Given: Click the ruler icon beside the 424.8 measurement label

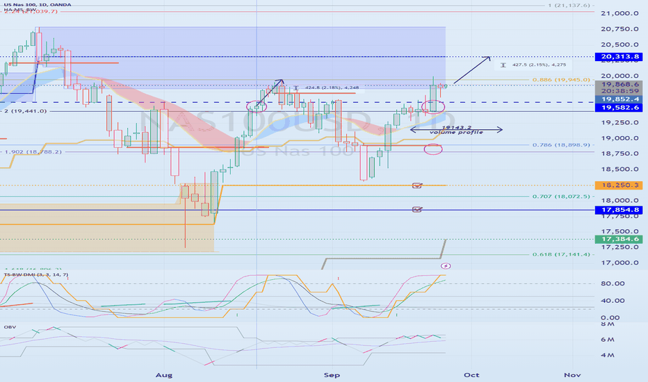Looking at the screenshot, I should [x=296, y=88].
